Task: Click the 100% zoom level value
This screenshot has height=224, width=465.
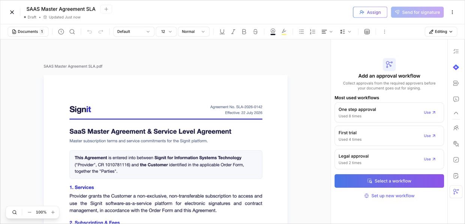Action: tap(41, 212)
